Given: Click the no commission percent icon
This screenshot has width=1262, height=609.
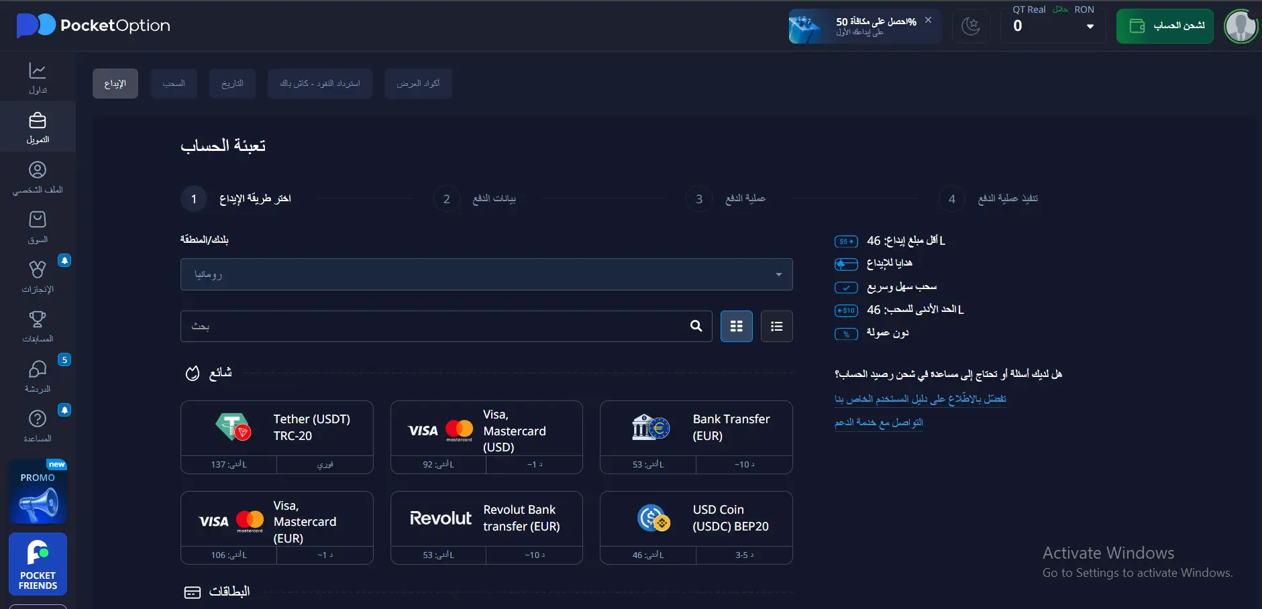Looking at the screenshot, I should coord(846,334).
